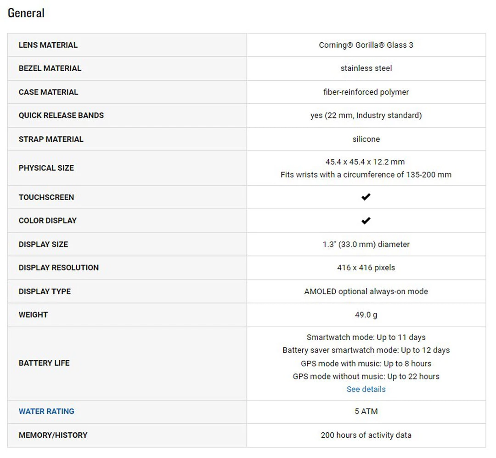The height and width of the screenshot is (458, 496).
Task: Click the 49.0 g weight value
Action: tap(366, 315)
